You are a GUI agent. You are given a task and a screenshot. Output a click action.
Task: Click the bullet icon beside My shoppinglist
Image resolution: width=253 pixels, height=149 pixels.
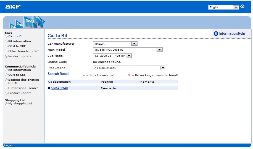pyautogui.click(x=6, y=104)
